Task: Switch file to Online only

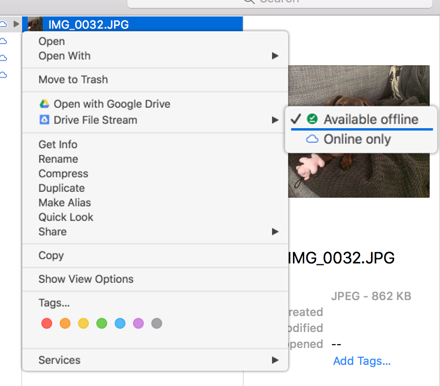Action: [357, 139]
